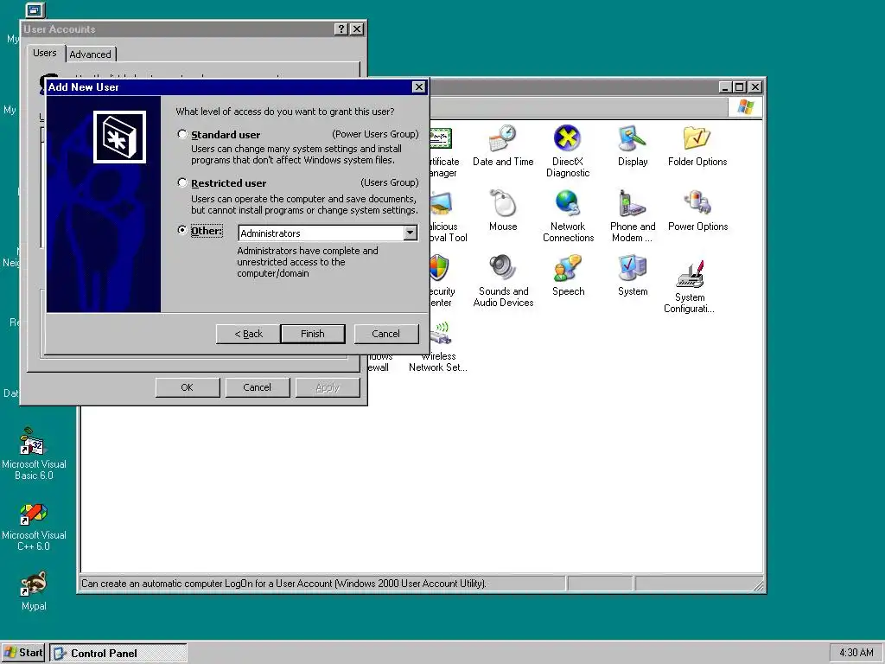
Task: Click the User Accounts help question button
Action: tap(341, 29)
